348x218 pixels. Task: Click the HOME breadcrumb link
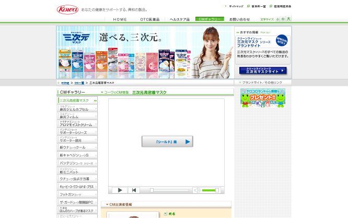tap(65, 83)
